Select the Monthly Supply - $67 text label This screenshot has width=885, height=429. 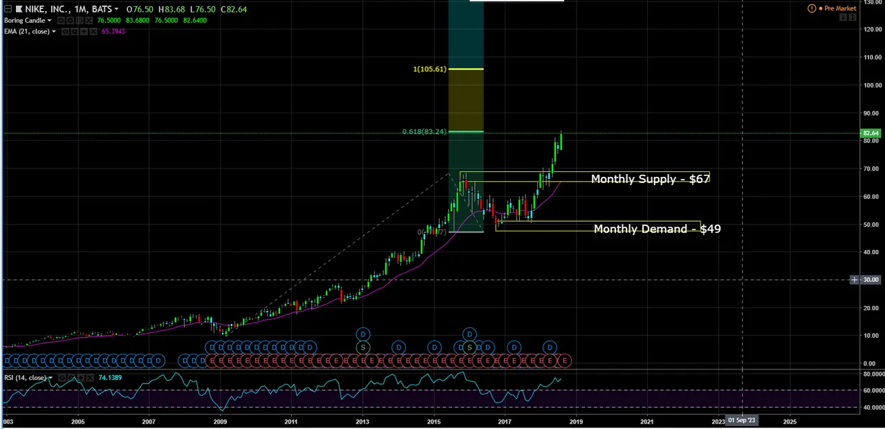(x=650, y=179)
